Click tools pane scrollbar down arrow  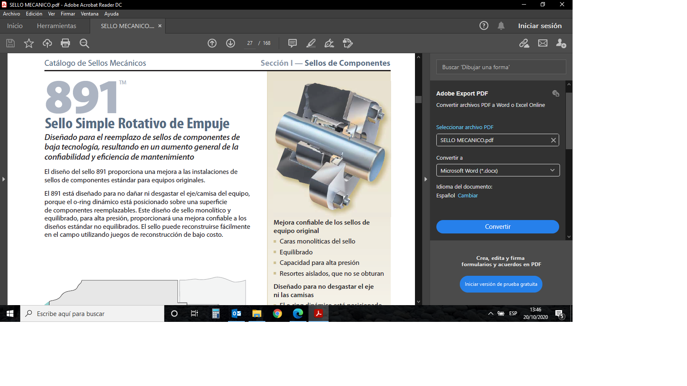[x=569, y=237]
